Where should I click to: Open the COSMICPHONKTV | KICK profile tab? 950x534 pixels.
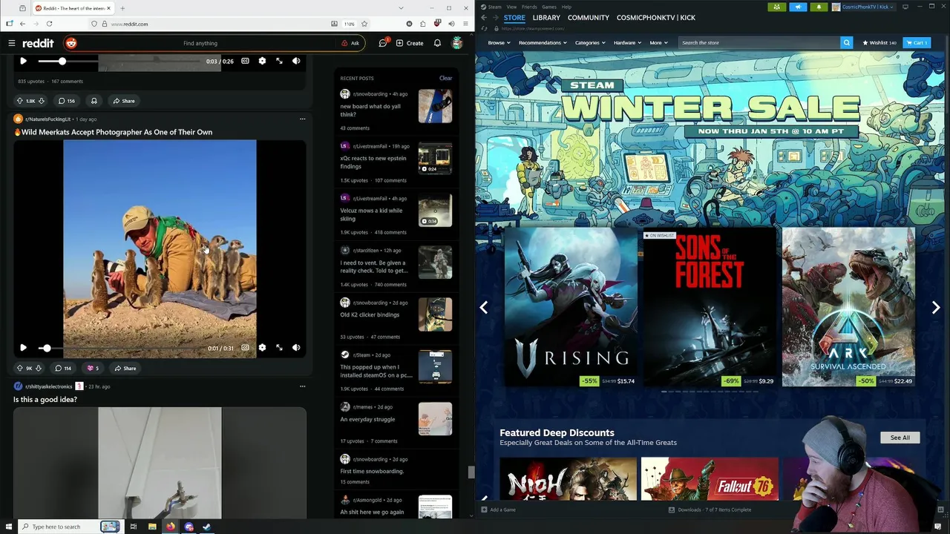coord(655,18)
